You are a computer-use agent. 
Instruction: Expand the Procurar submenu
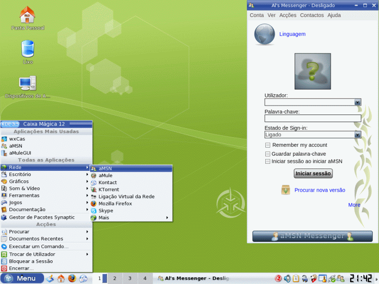click(x=46, y=231)
